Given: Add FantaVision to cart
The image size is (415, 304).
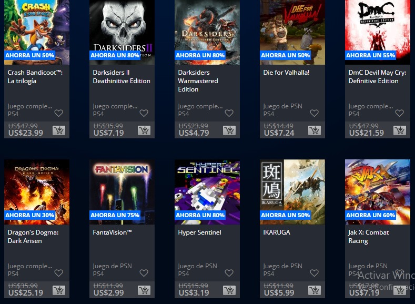Looking at the screenshot, I should point(144,290).
